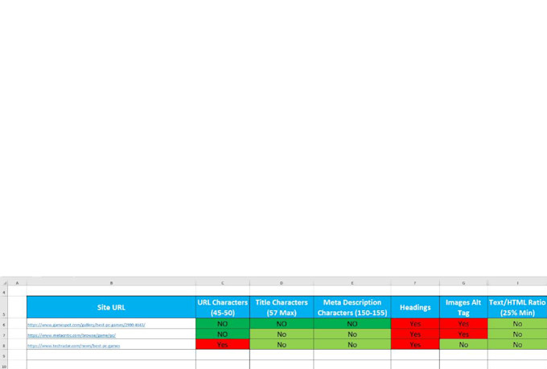Select the Headings header cell

coord(415,307)
